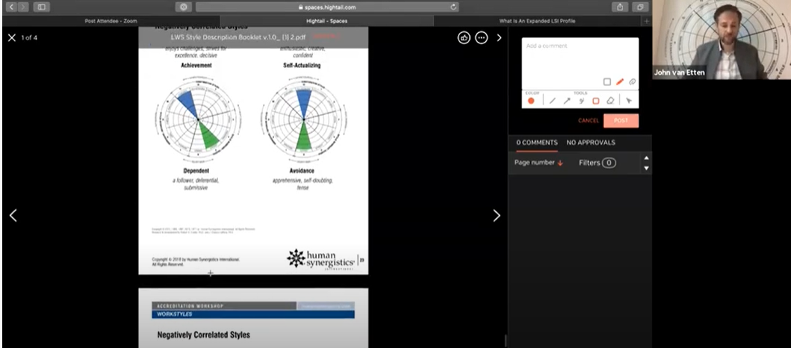This screenshot has width=791, height=348.
Task: Toggle the square checkbox in the comment box
Action: coord(607,81)
